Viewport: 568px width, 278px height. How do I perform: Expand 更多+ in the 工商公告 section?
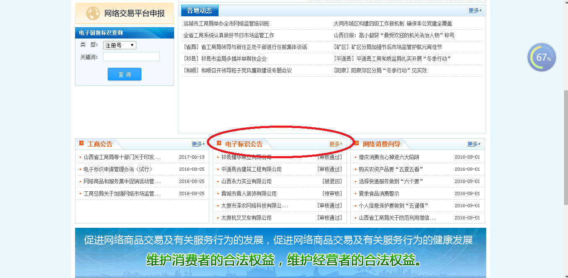(x=198, y=144)
